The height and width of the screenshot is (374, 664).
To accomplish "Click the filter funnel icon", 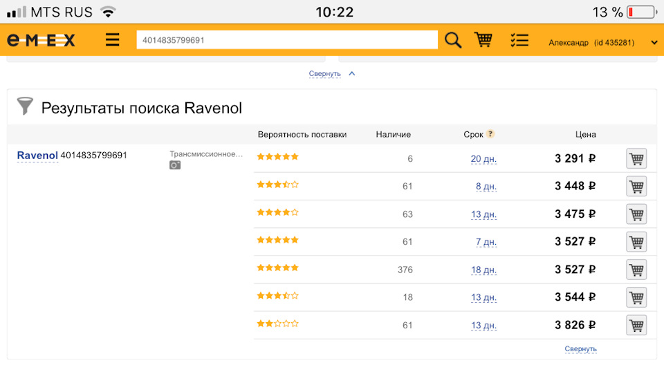I will [25, 106].
